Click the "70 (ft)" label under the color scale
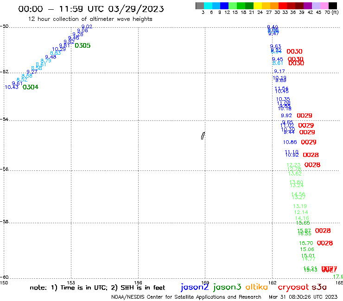Viewport: 343px width, 301px height. 331,12
